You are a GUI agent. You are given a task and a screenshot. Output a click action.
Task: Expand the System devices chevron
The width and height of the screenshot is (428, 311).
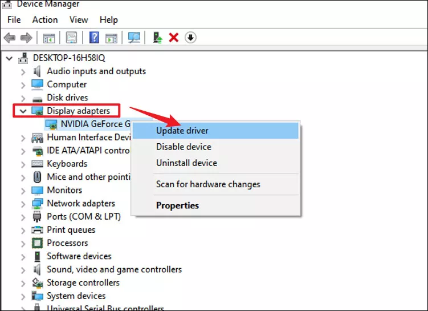(23, 296)
